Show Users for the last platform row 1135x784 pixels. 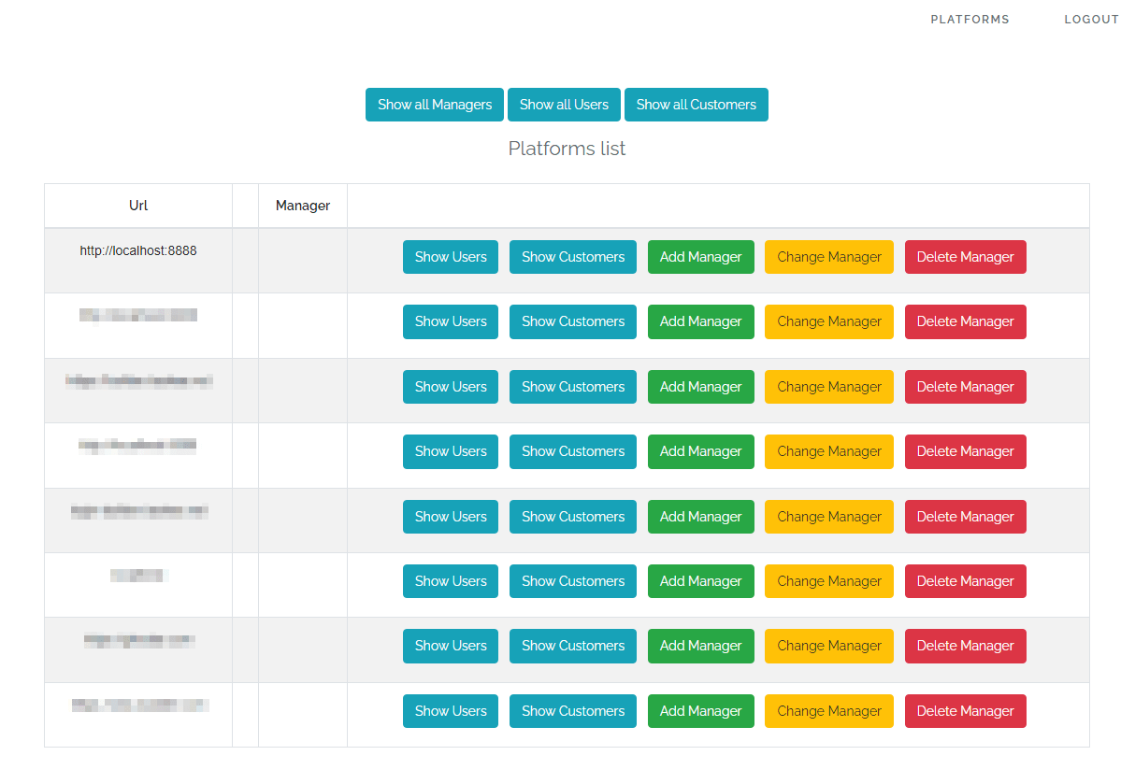tap(450, 710)
